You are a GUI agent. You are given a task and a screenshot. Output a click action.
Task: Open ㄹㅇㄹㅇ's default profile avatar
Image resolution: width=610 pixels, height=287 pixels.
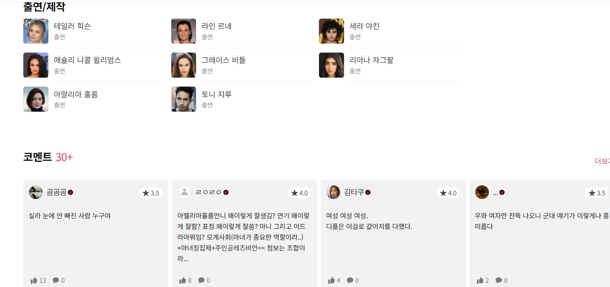pyautogui.click(x=185, y=192)
